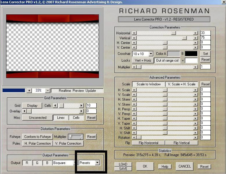Click the left arrow of H. Skew slider

point(134,99)
